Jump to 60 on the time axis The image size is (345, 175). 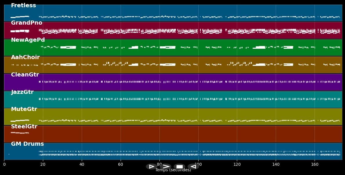click(121, 165)
